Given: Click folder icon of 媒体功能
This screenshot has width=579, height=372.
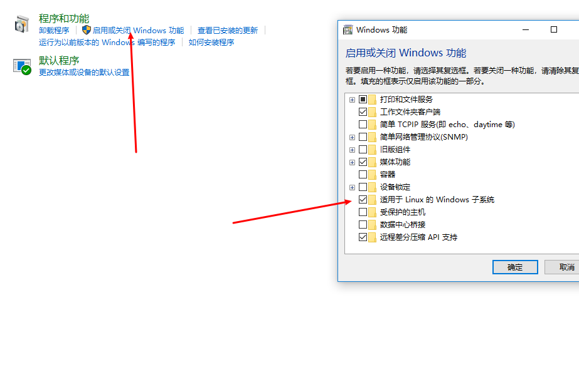Looking at the screenshot, I should point(372,162).
